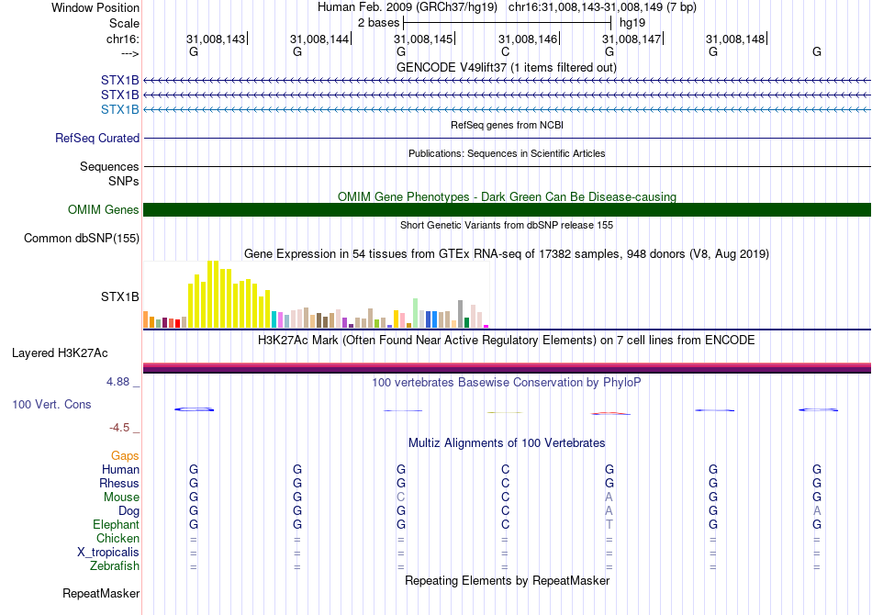Click the H3K27Ac Mark ENCODE track title
Image resolution: width=872 pixels, height=615 pixels.
click(507, 341)
